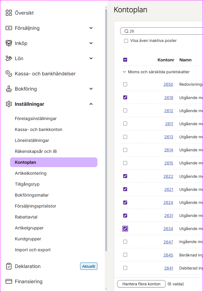
Task: Check the box for account 2615
Action: click(125, 163)
